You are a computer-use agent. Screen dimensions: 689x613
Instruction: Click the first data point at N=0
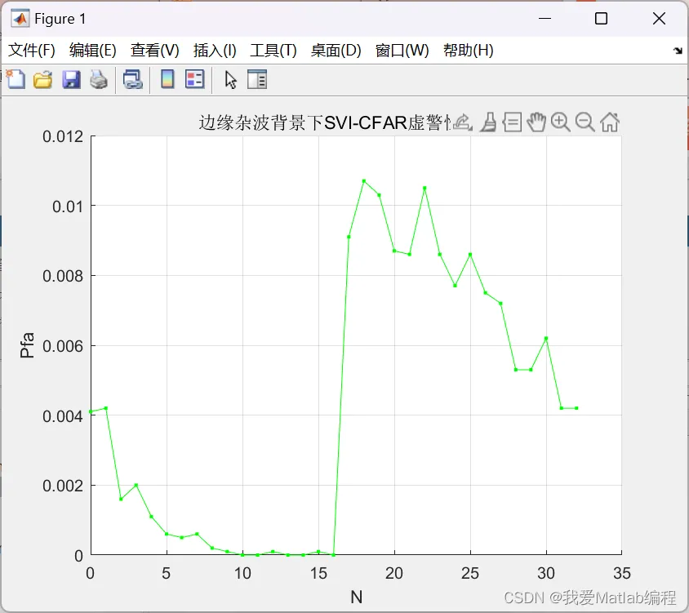91,411
